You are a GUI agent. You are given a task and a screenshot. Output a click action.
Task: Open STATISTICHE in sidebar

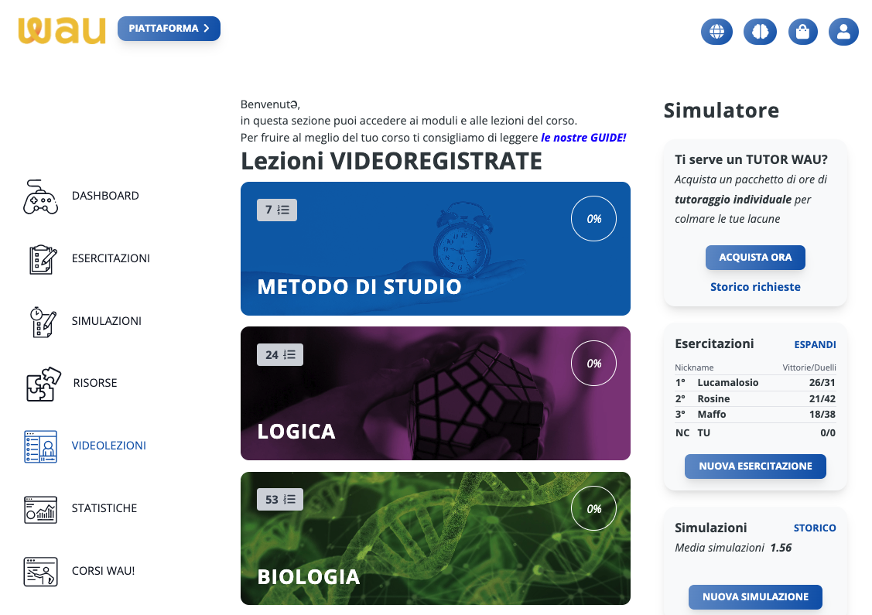(104, 507)
